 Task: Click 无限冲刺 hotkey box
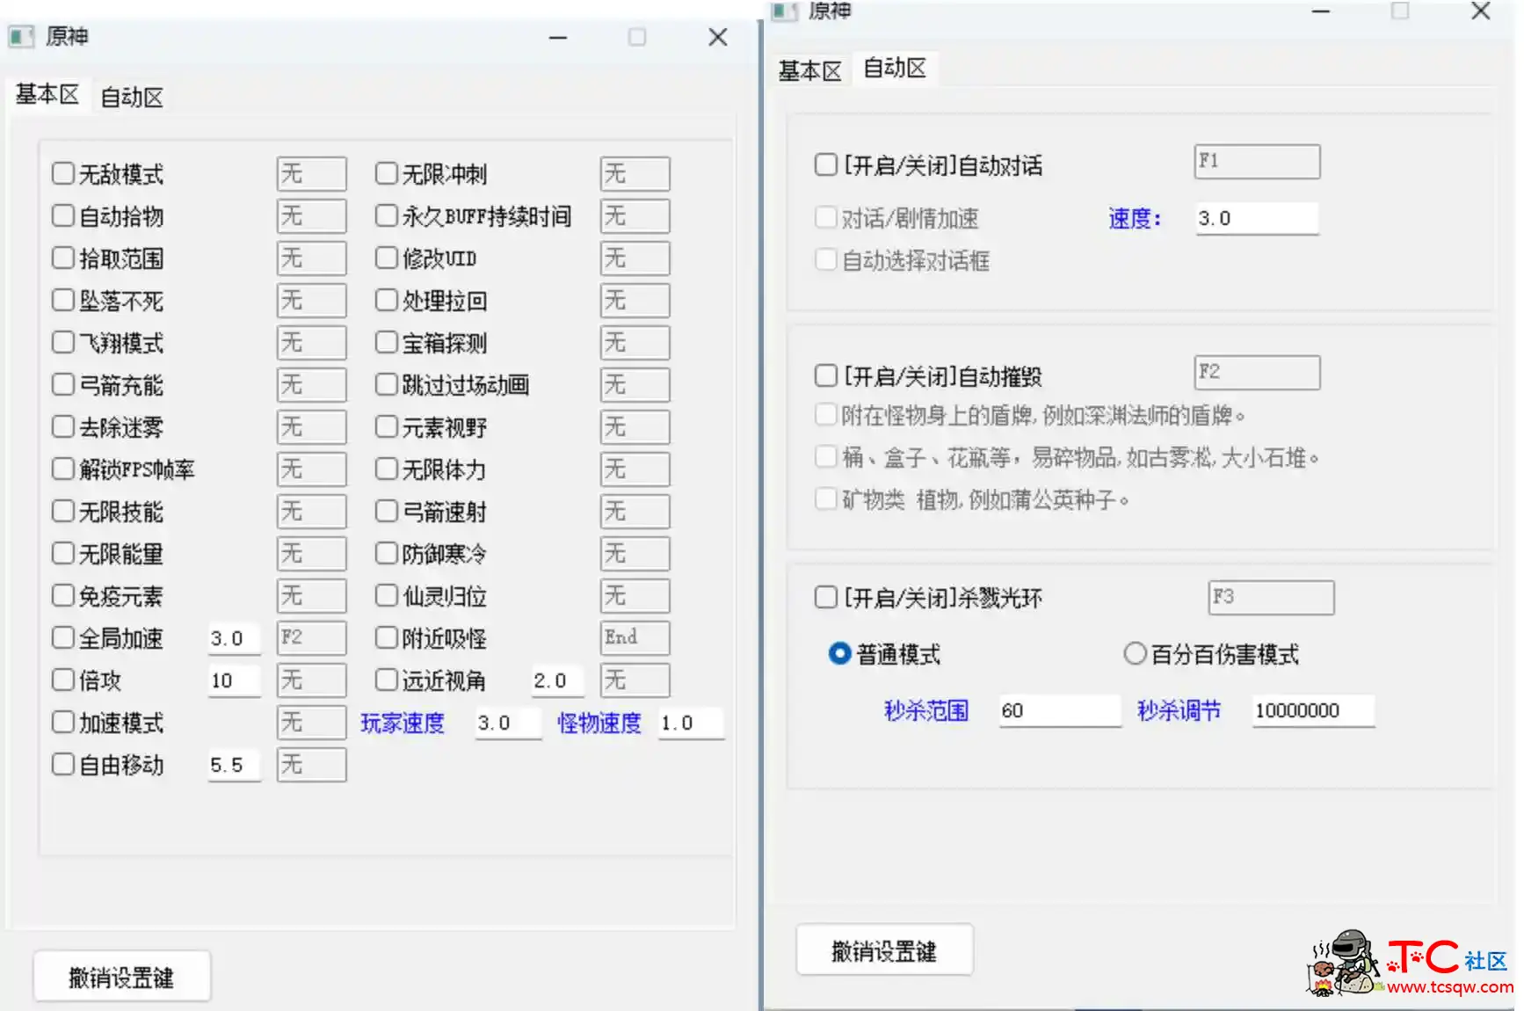[x=635, y=173]
